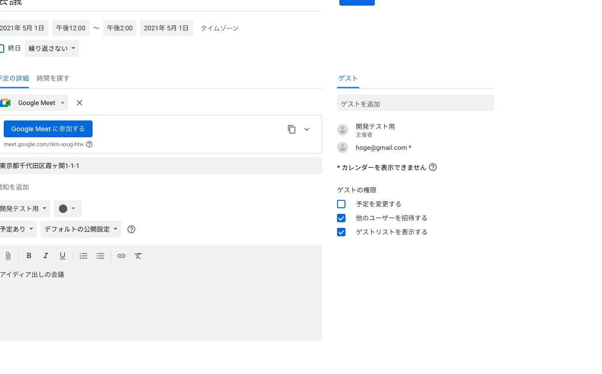Toggle italic formatting in description
The height and width of the screenshot is (374, 602).
point(46,256)
